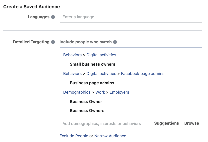Open the Suggestions list
Screen dimensions: 208x142
click(167, 123)
